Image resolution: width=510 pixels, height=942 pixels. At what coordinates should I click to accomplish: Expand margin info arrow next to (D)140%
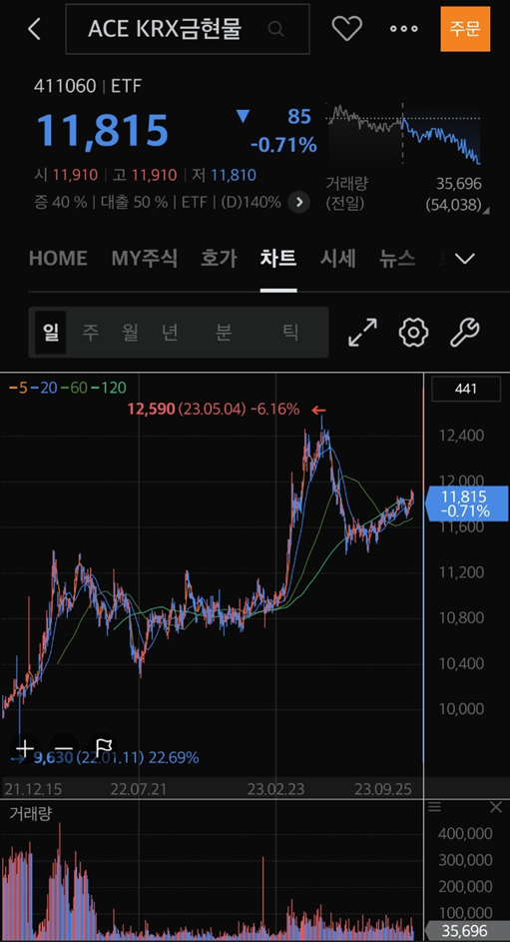tap(298, 203)
